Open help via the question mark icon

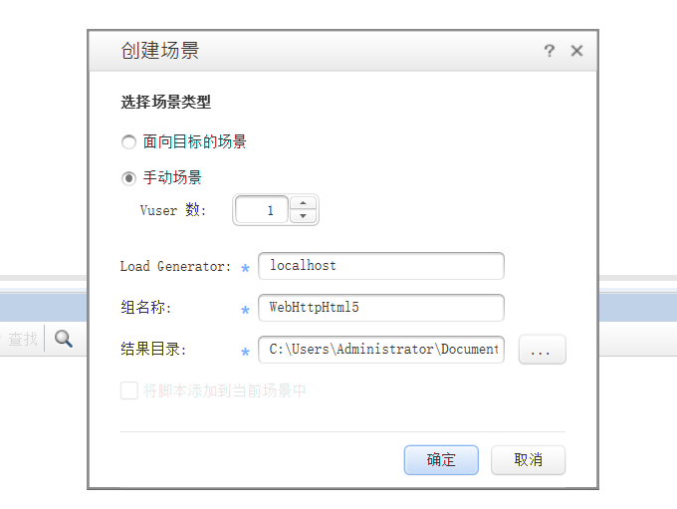pos(549,51)
